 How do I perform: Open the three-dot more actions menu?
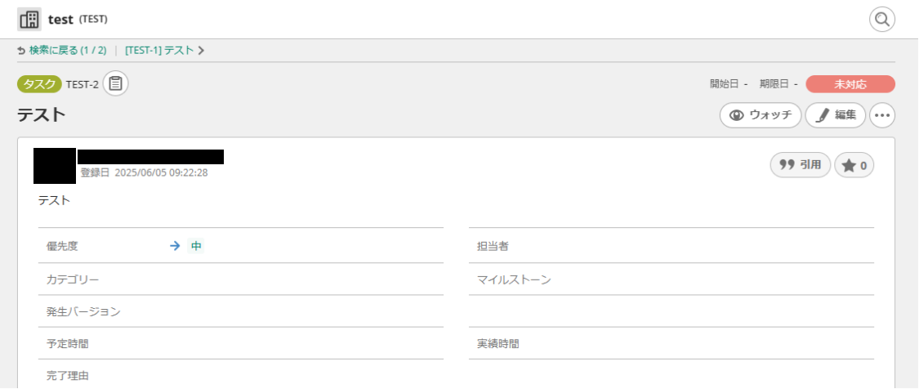[882, 115]
